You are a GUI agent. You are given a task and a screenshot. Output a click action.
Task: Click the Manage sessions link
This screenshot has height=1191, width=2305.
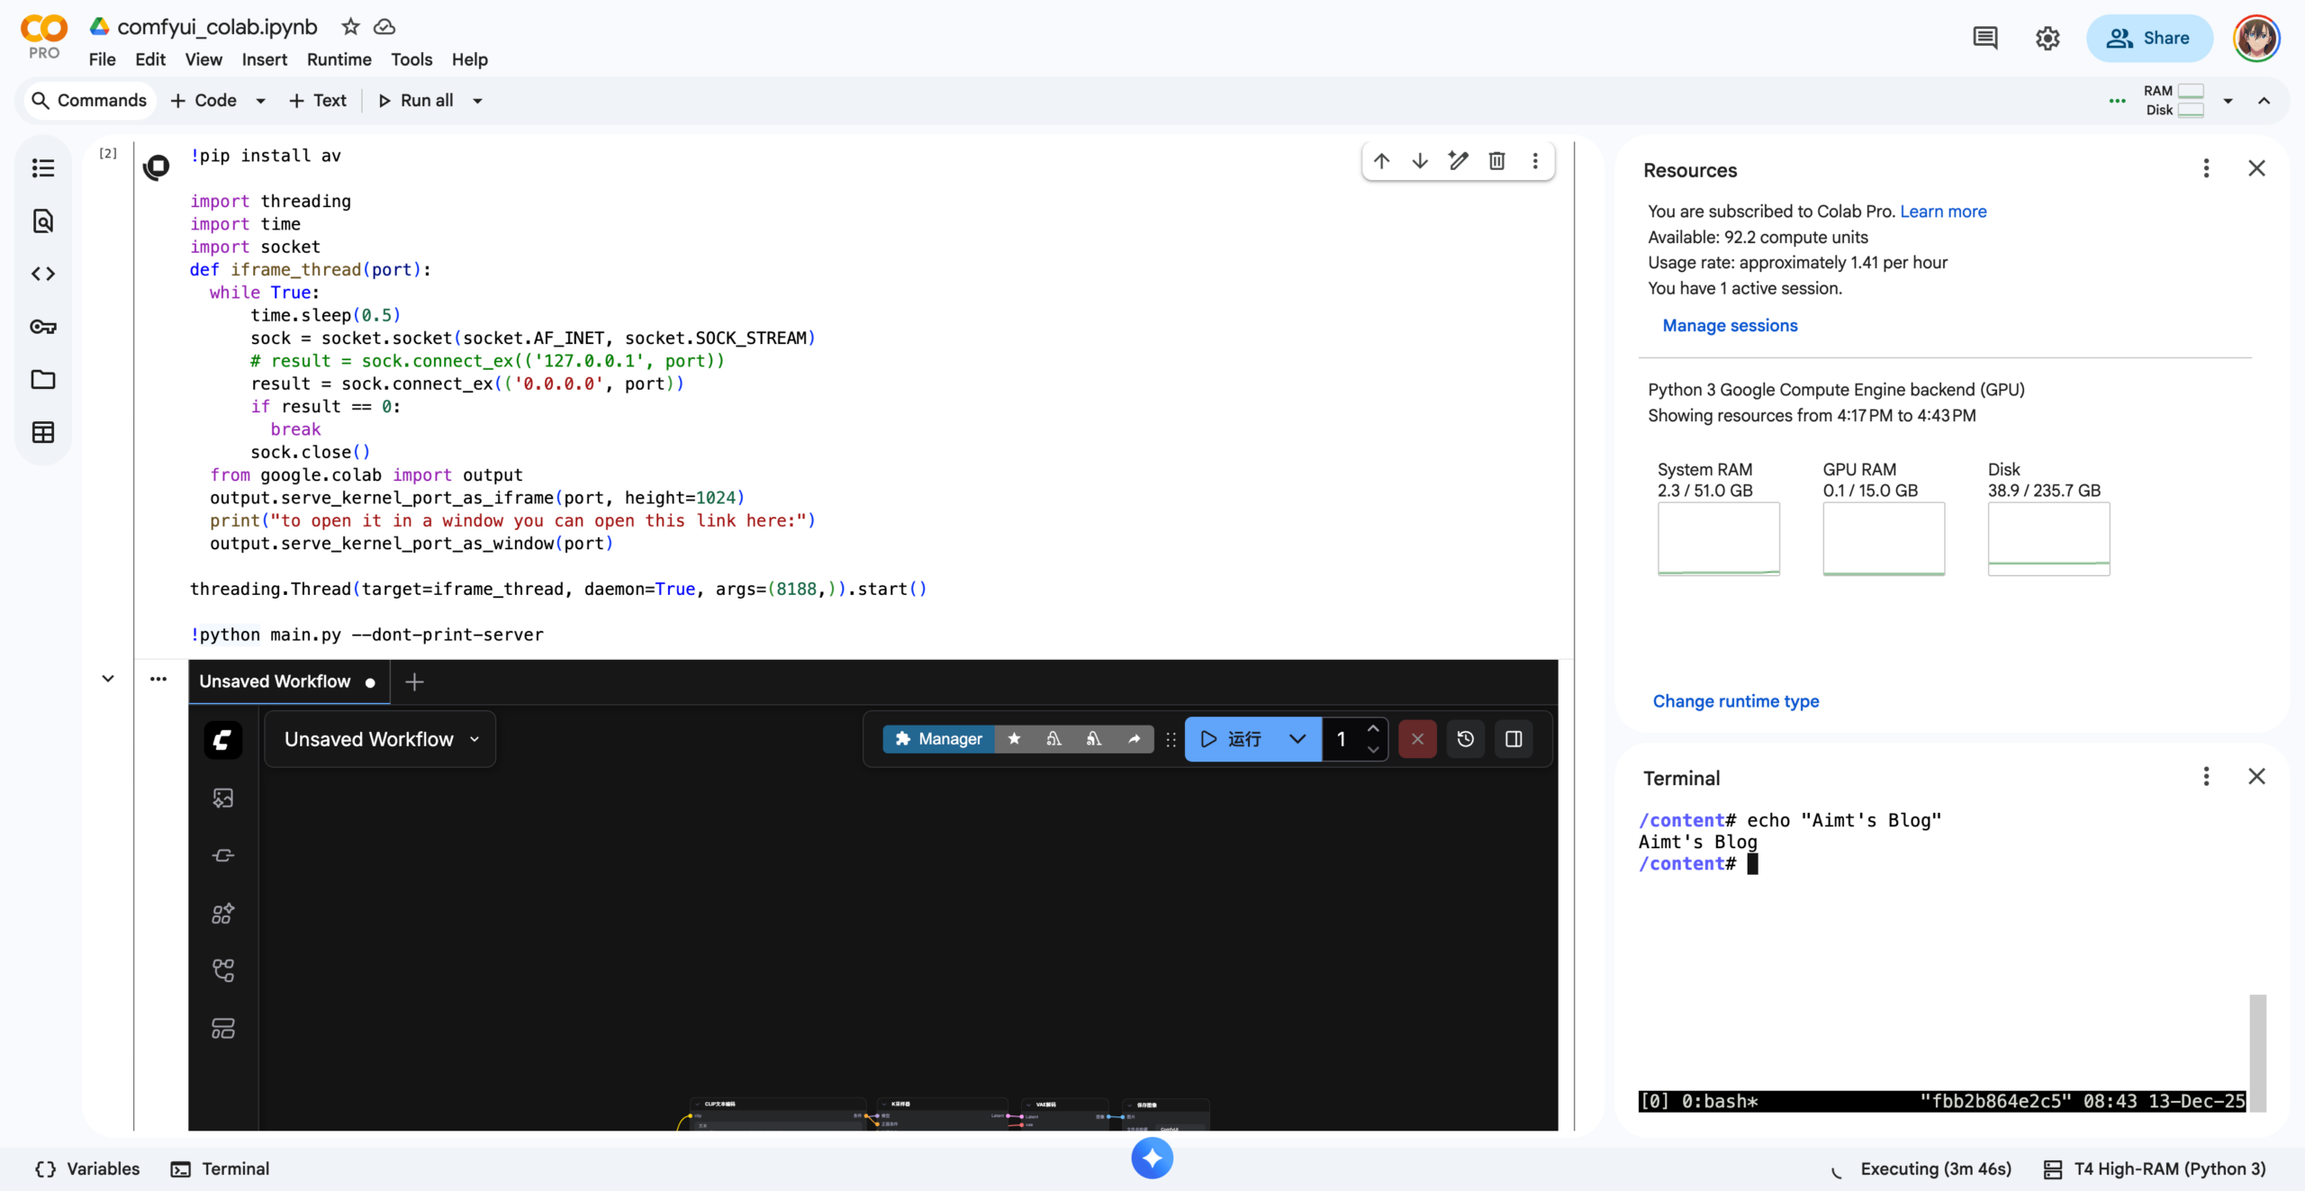coord(1730,325)
